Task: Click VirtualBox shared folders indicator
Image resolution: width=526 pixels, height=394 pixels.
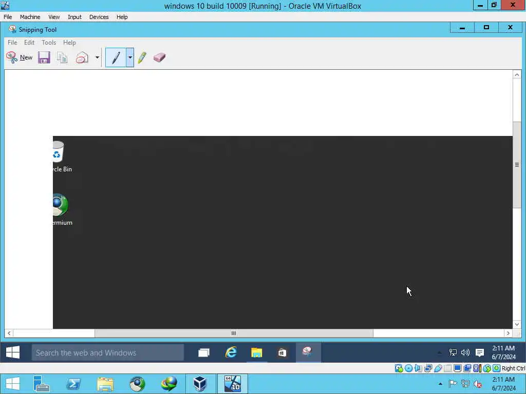Action: coord(447,368)
